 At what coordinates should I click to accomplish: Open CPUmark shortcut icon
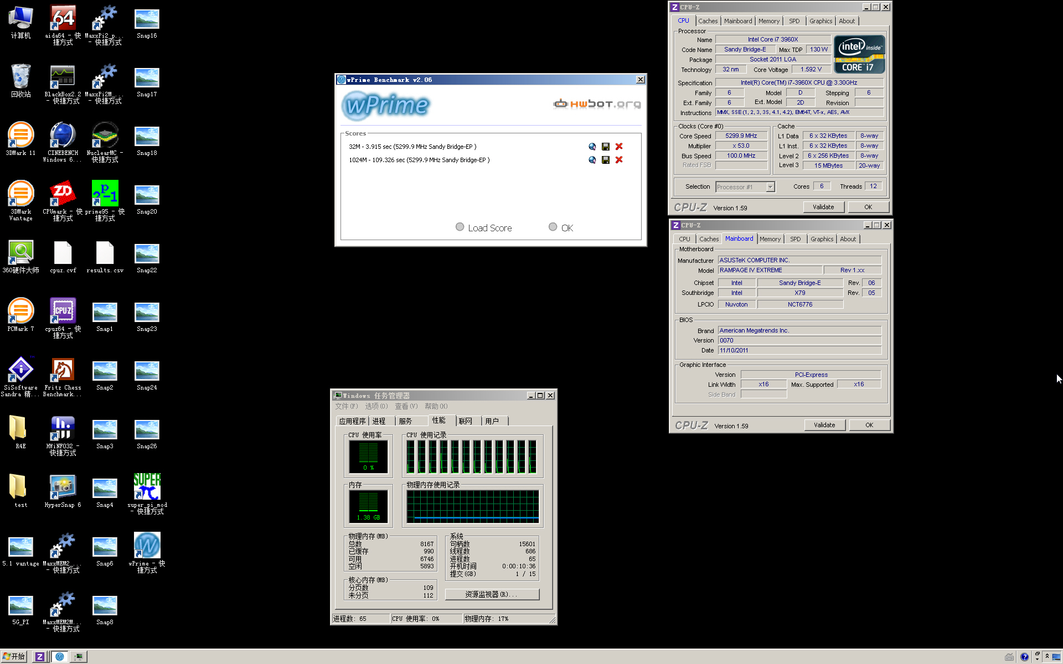point(63,201)
